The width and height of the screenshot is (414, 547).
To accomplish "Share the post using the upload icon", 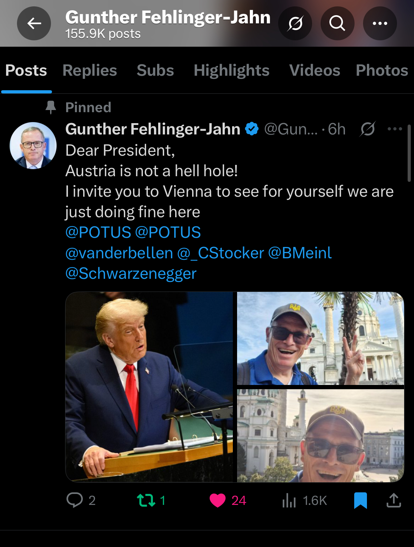I will (x=393, y=500).
